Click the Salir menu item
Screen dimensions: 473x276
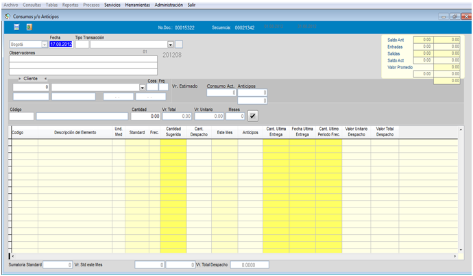[191, 5]
